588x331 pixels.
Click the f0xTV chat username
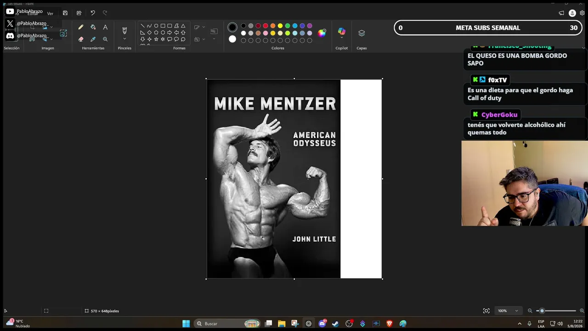coord(498,80)
